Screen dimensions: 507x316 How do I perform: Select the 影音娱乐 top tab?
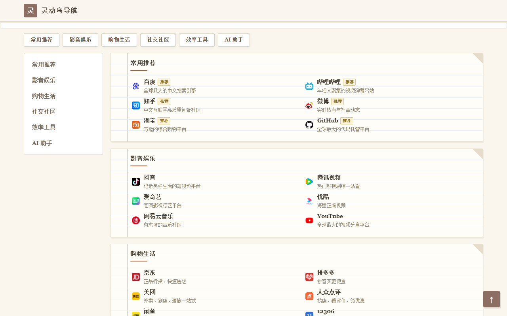[x=80, y=40]
